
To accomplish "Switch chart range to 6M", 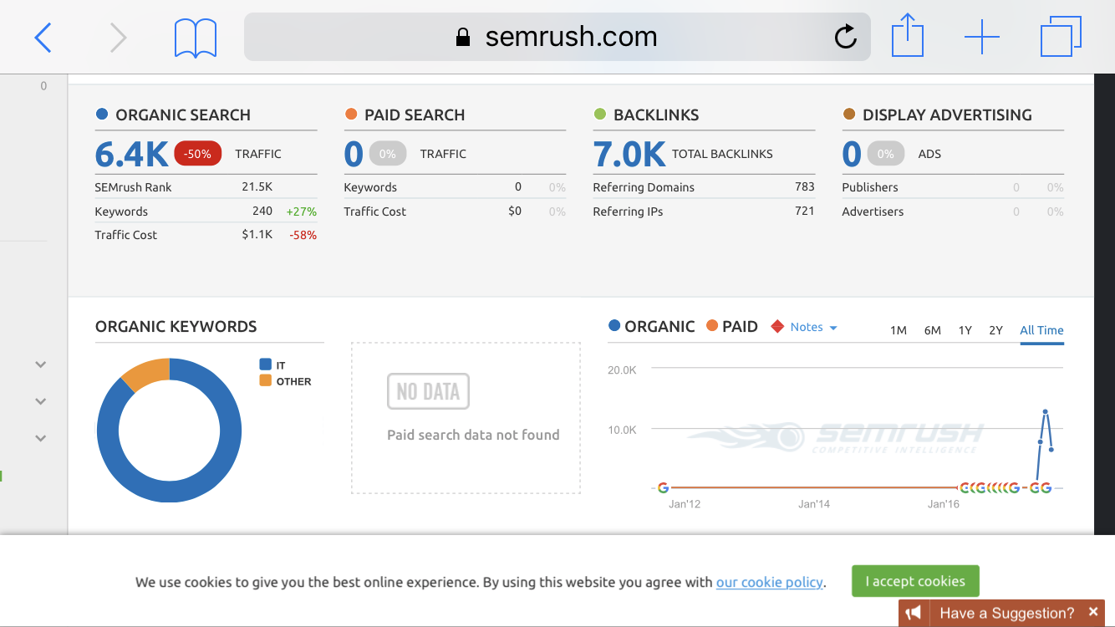I will pos(933,330).
